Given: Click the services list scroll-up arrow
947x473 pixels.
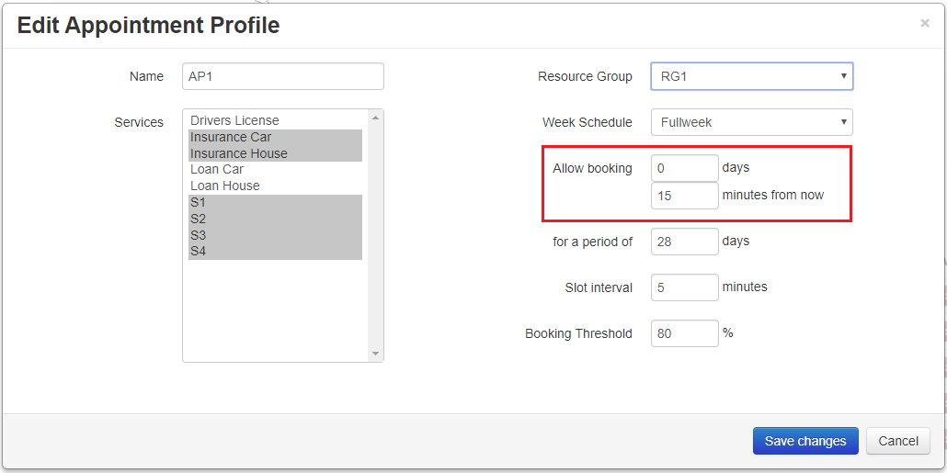Looking at the screenshot, I should [x=375, y=118].
